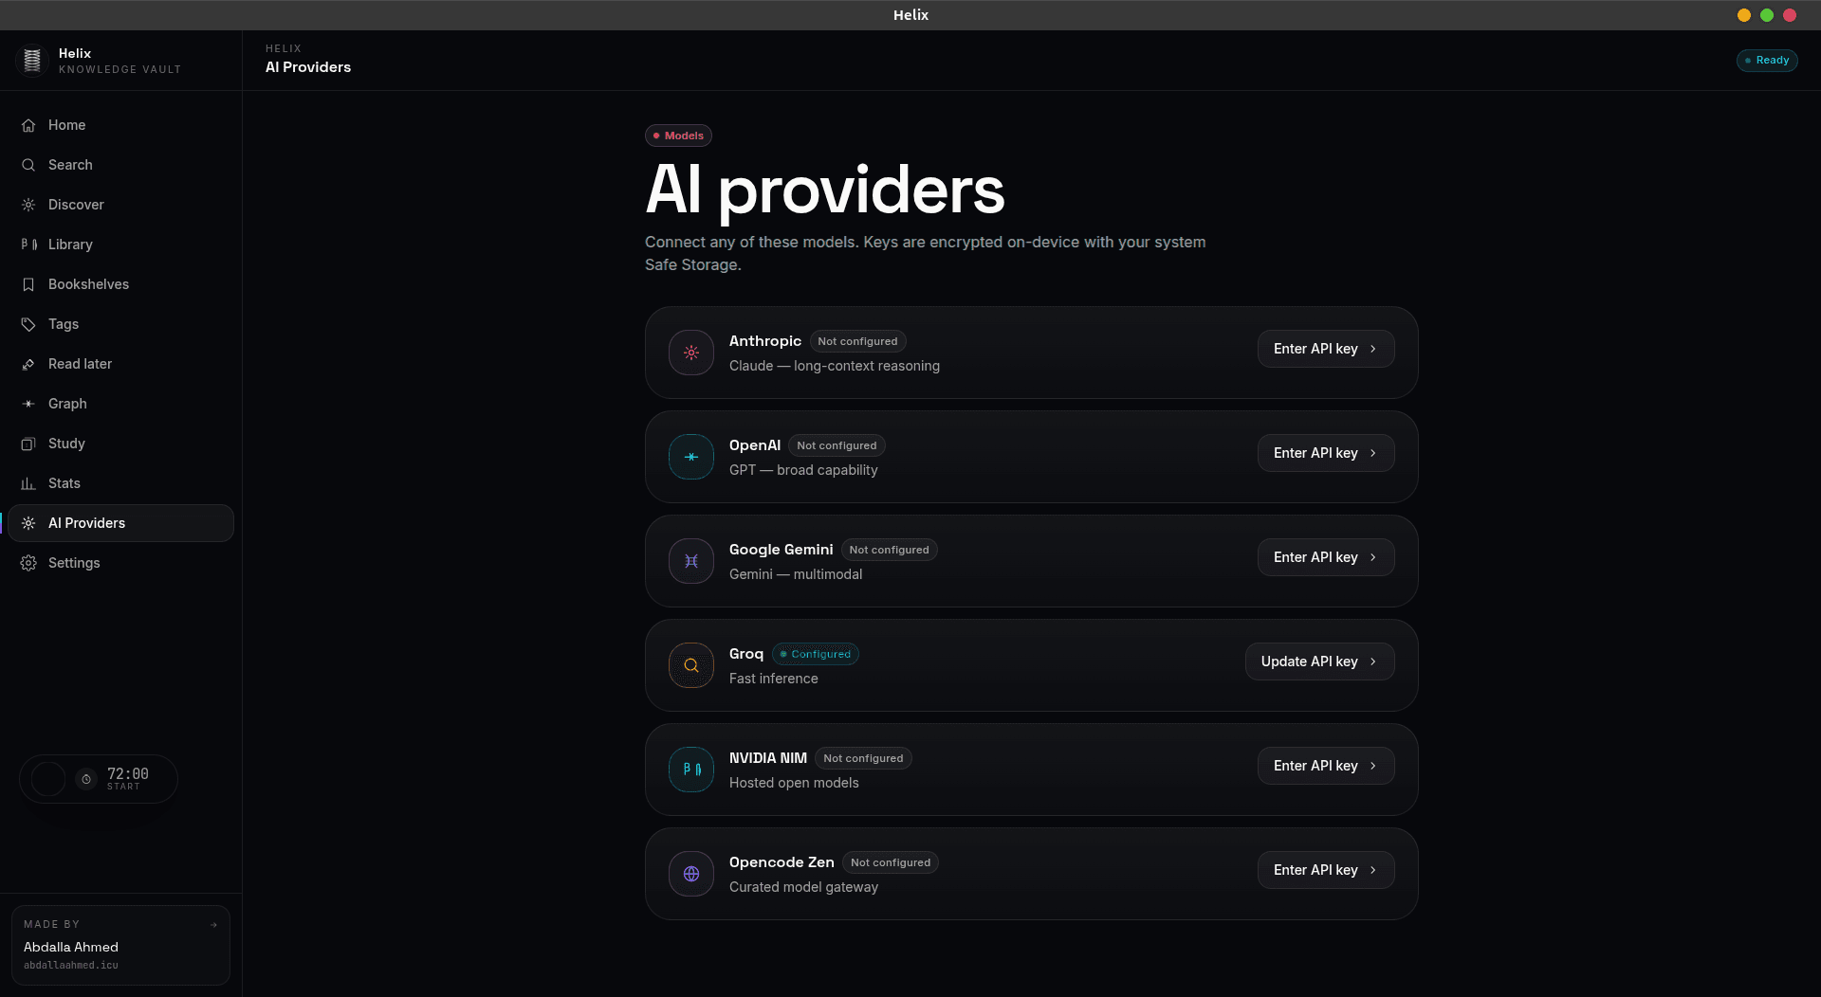The image size is (1821, 997).
Task: Click the Helix logo icon in sidebar
Action: [x=32, y=61]
